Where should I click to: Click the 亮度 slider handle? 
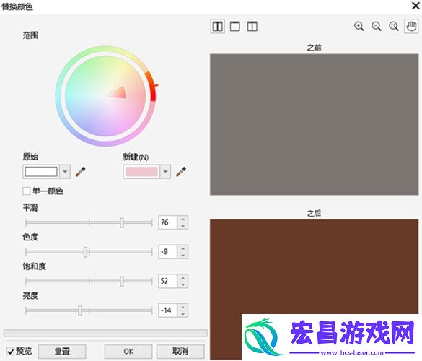(x=80, y=310)
